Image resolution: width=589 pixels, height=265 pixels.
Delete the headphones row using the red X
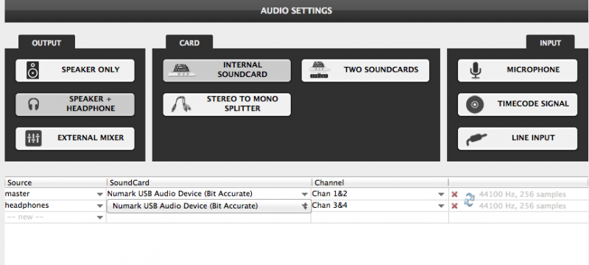pyautogui.click(x=454, y=206)
